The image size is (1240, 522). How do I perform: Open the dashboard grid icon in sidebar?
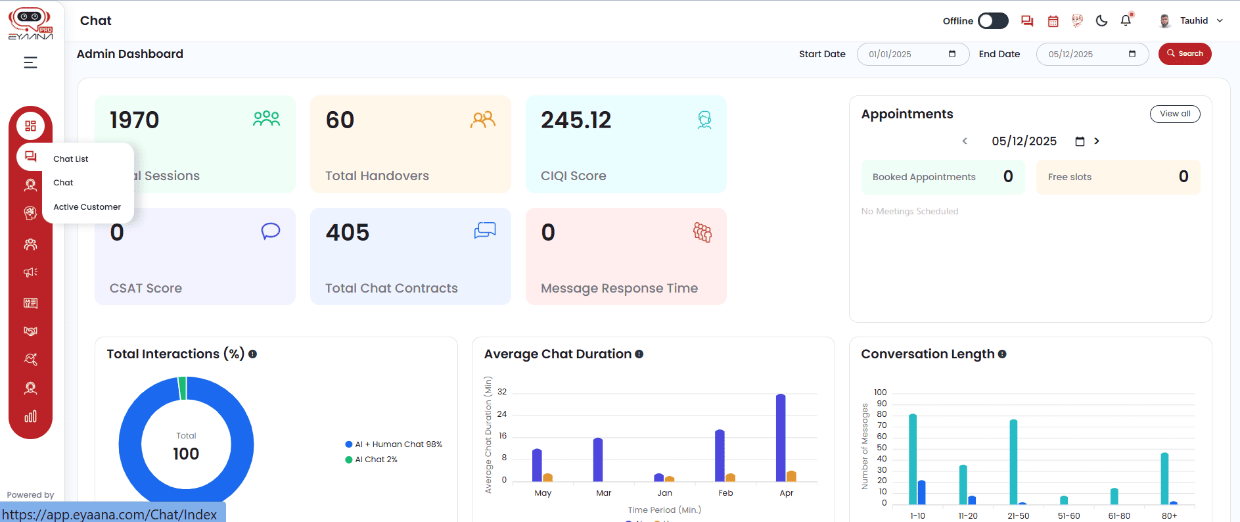point(30,126)
